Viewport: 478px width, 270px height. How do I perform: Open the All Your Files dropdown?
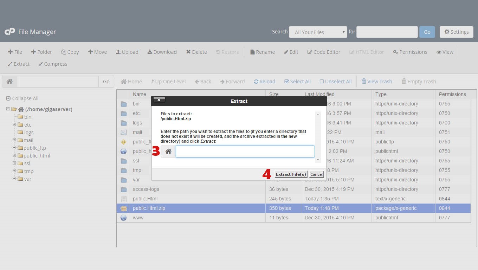click(318, 32)
